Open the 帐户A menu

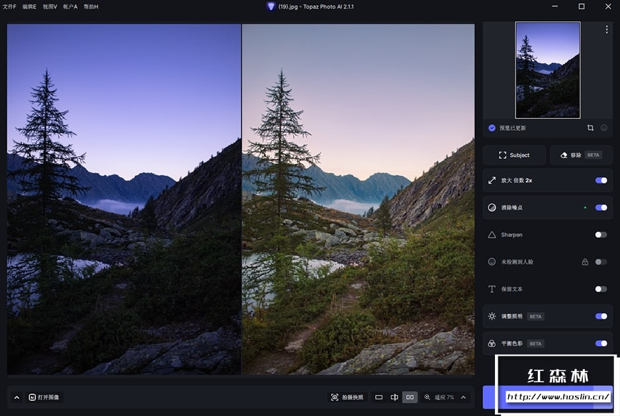[70, 7]
